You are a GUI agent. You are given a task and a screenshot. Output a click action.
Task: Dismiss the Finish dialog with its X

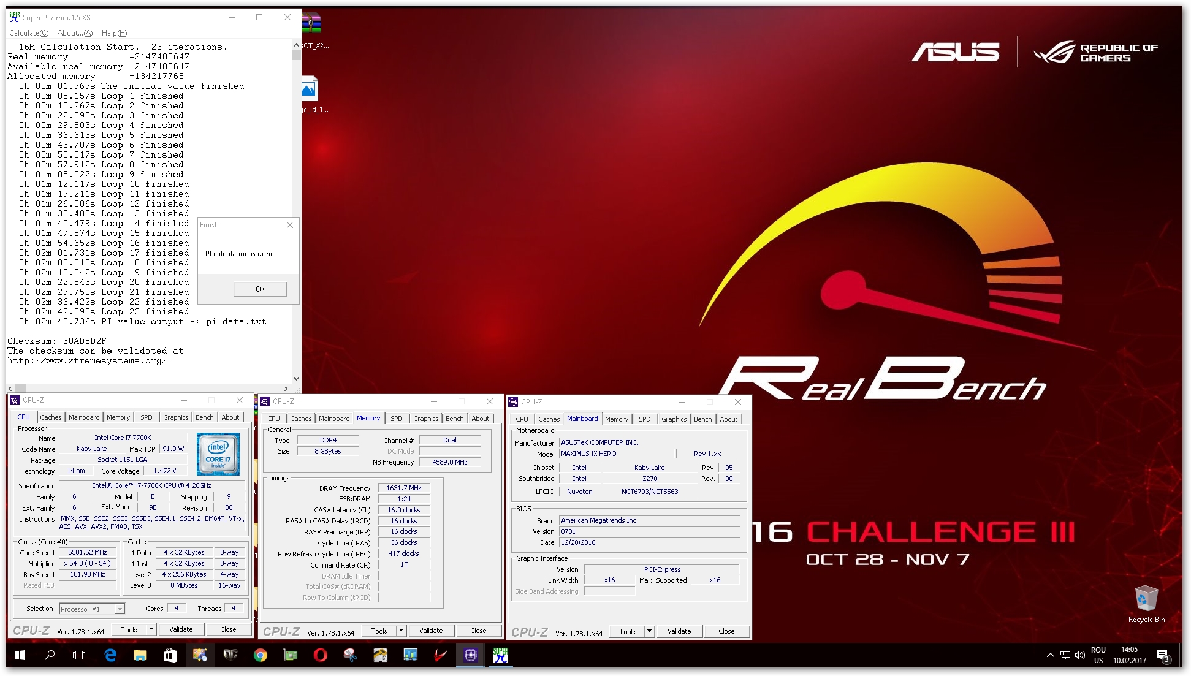[x=290, y=225]
